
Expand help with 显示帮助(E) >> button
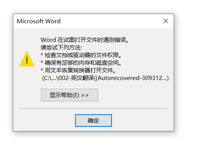point(69,95)
